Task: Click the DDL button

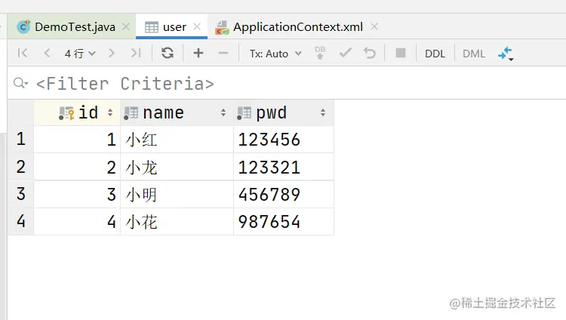Action: [x=435, y=53]
